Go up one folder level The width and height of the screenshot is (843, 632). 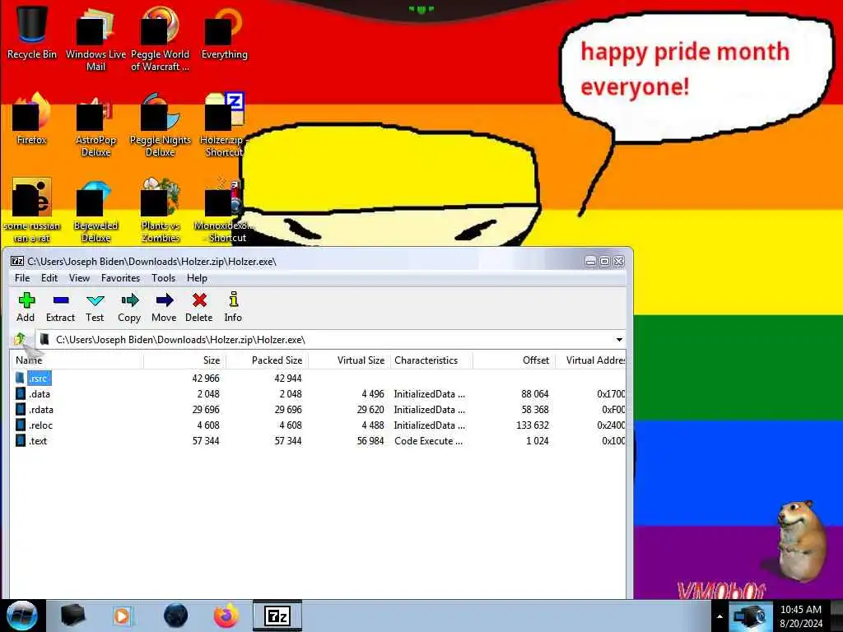coord(20,339)
